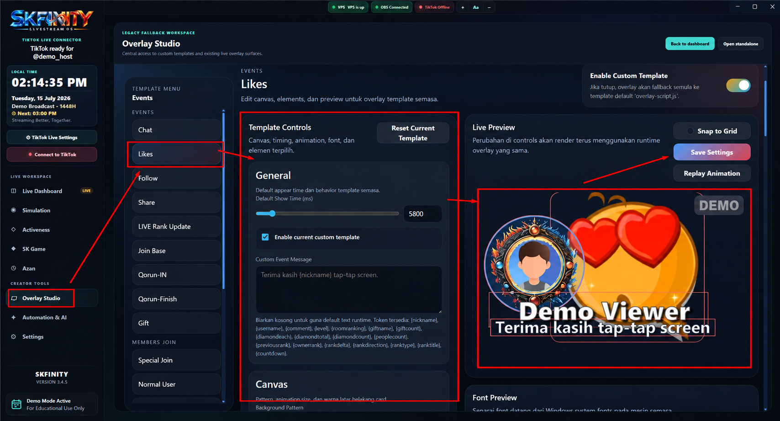Click the Default Show Time slider
The height and width of the screenshot is (421, 780).
(327, 213)
